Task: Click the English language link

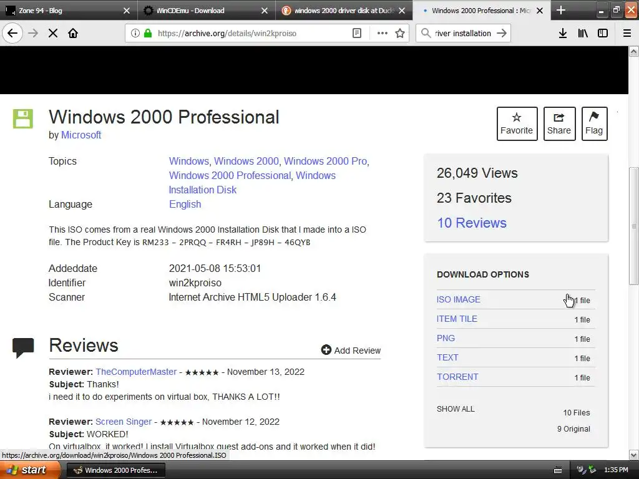Action: 185,204
